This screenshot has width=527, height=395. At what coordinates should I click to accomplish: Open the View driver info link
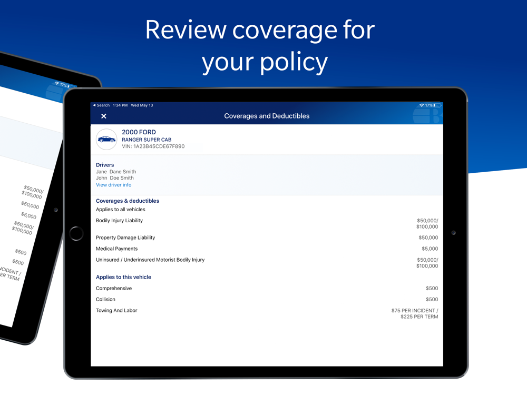[114, 185]
